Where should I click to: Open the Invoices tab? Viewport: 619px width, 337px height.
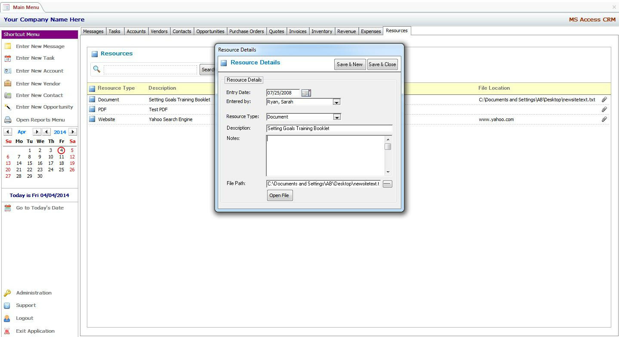298,31
